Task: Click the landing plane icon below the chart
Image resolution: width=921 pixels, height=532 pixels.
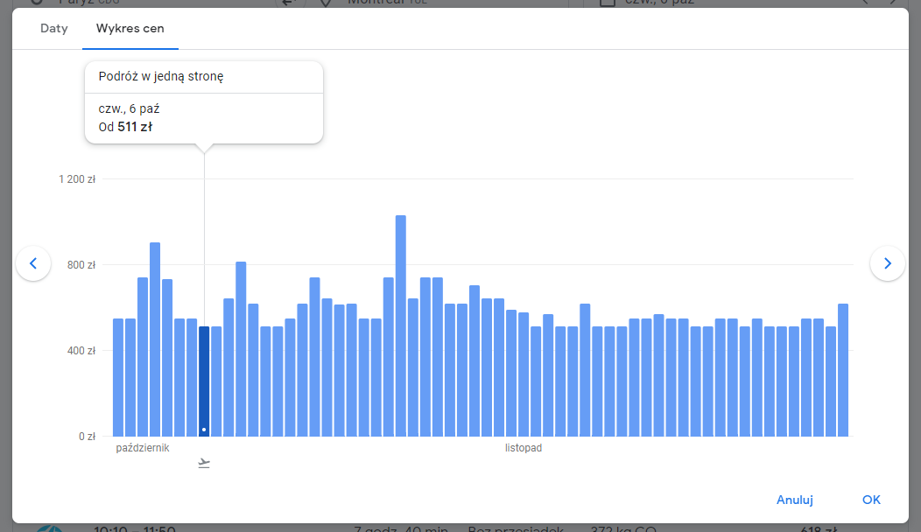Action: pos(204,463)
